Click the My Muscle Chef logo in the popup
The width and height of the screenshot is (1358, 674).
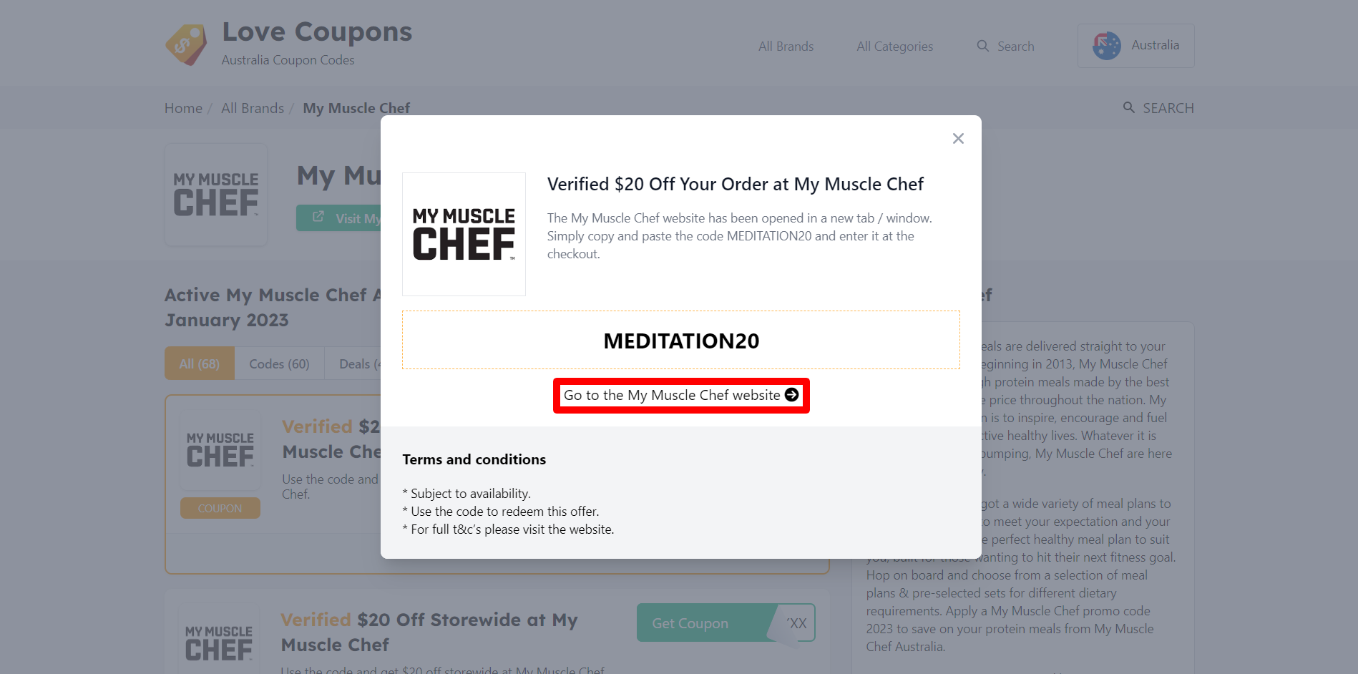464,233
